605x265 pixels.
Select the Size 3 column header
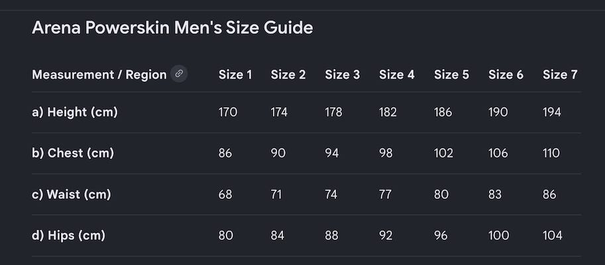343,74
